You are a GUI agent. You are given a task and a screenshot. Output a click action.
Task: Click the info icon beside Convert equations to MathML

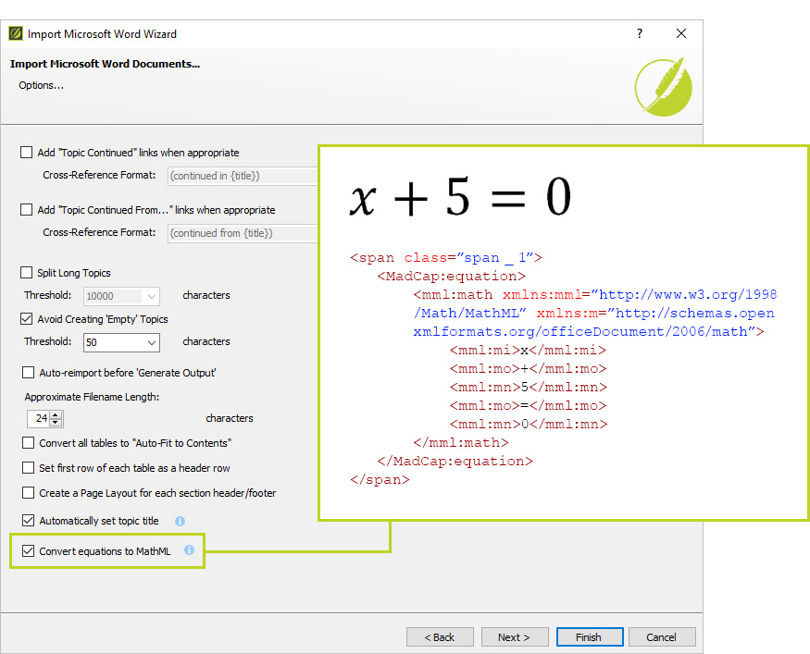[189, 550]
